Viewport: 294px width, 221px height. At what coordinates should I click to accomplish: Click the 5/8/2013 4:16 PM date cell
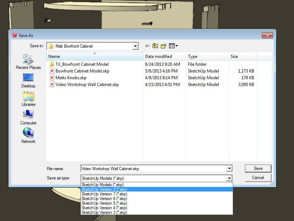161,71
